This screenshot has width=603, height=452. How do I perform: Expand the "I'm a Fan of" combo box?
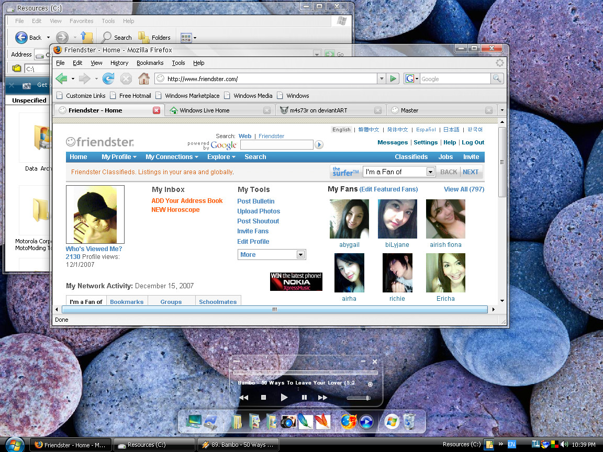coord(430,172)
